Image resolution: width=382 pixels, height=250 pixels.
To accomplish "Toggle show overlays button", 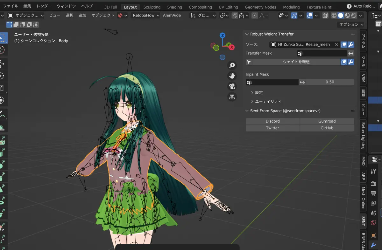I will point(309,15).
